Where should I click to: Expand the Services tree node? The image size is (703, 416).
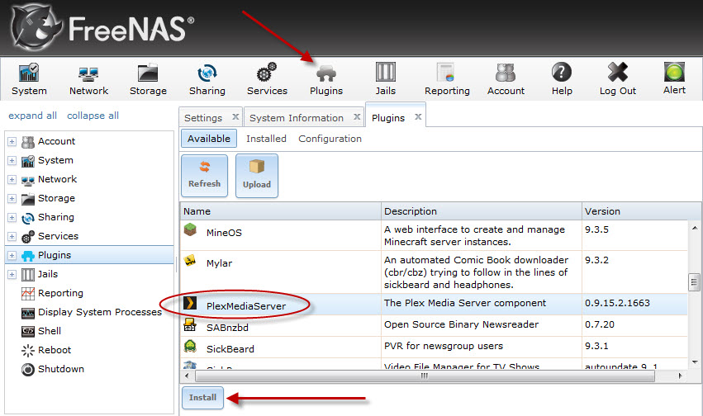point(12,236)
